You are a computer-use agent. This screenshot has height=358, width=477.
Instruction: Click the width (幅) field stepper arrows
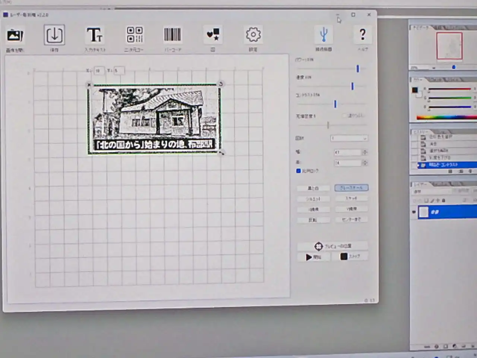pos(365,152)
